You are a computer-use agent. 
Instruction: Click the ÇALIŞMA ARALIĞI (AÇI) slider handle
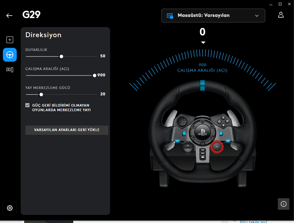[95, 75]
